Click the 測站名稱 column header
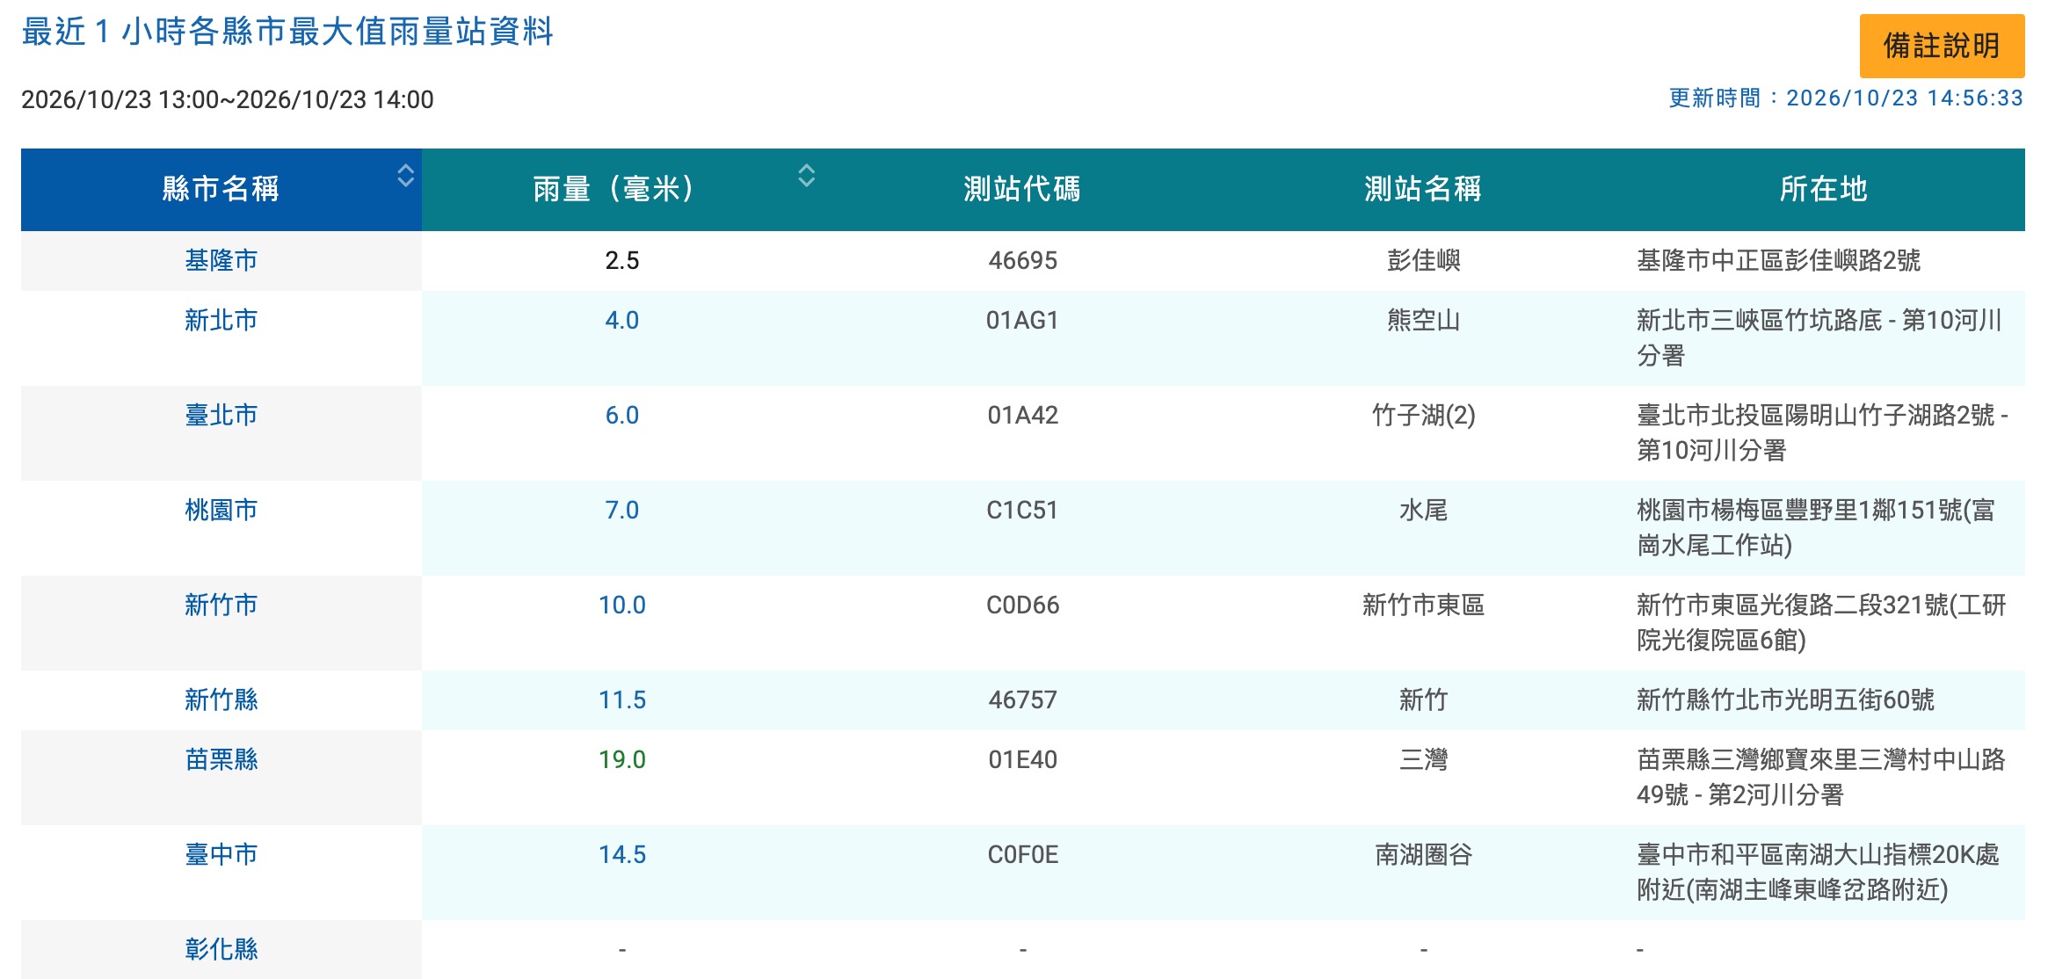 (1424, 189)
